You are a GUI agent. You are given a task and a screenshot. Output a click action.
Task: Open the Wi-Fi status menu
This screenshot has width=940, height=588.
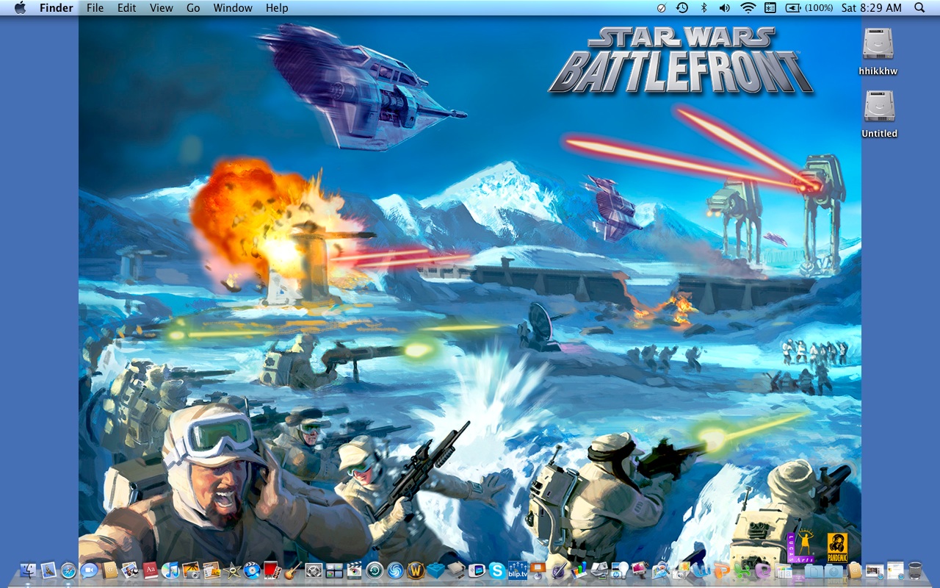pyautogui.click(x=748, y=8)
